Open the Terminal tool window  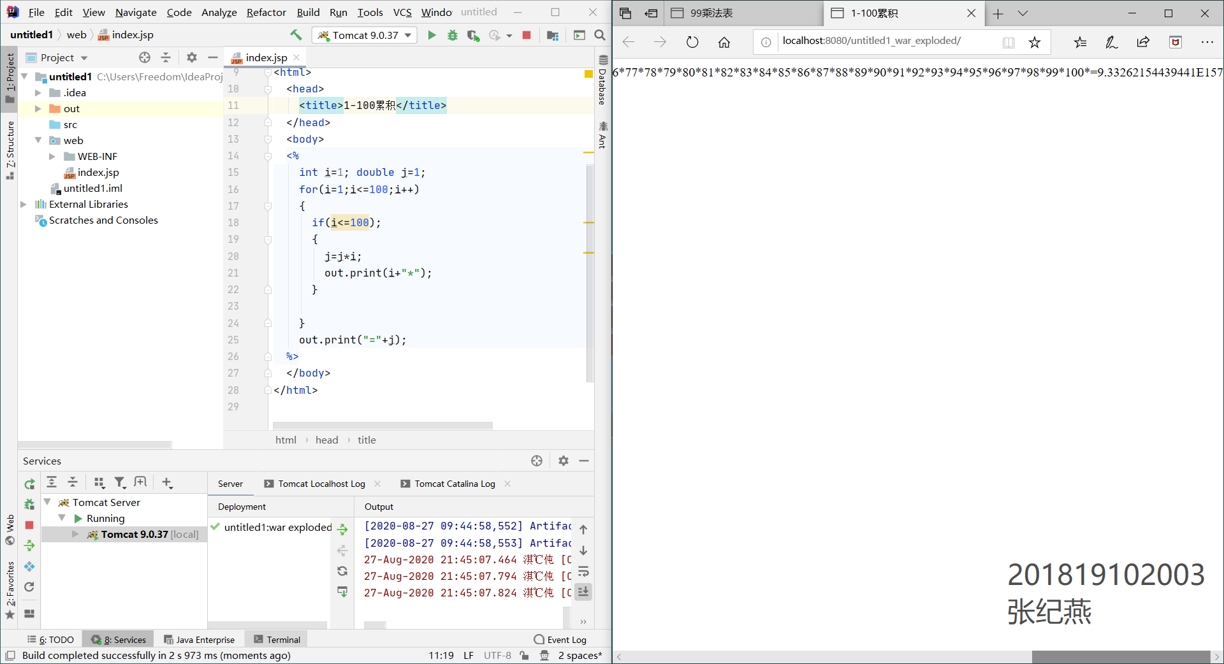pyautogui.click(x=277, y=640)
